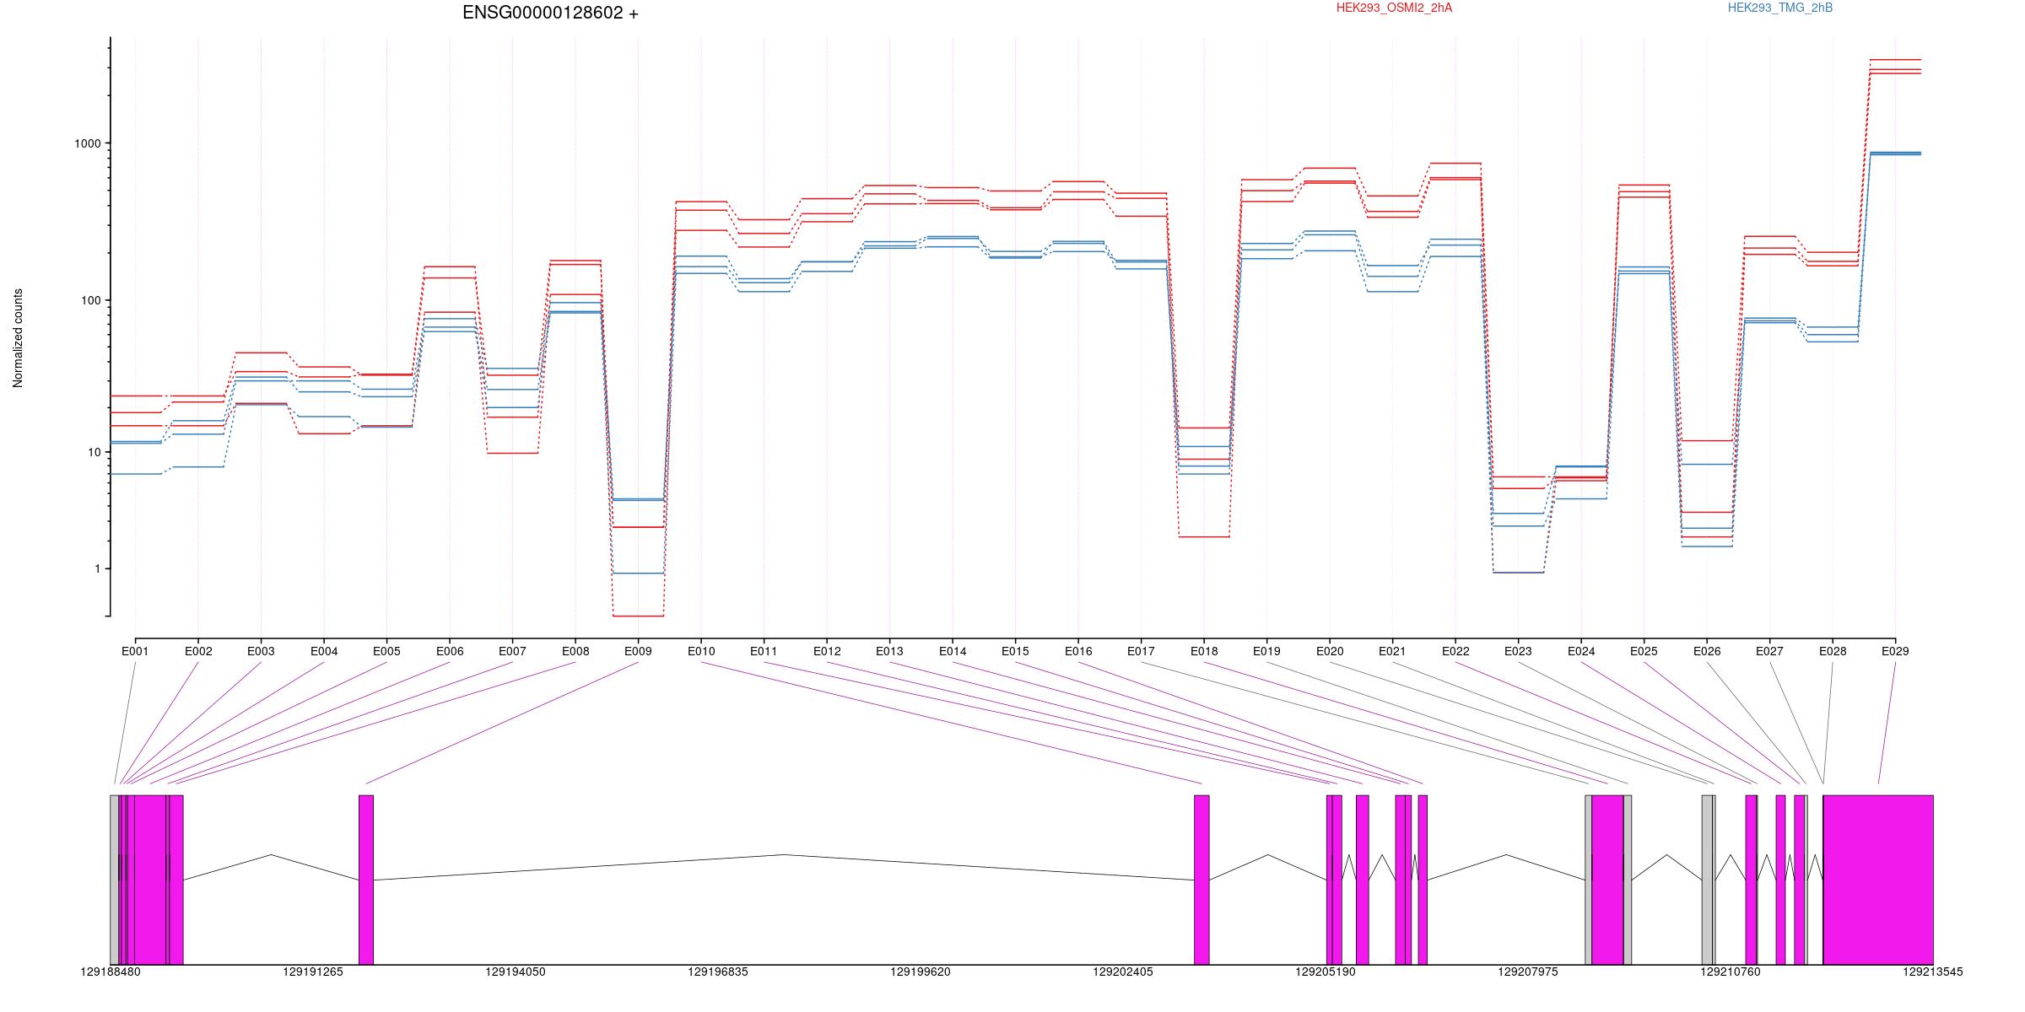Select exon label E016

pos(1078,651)
